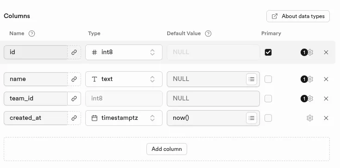Open suggestions list for created_at default value

(252, 118)
